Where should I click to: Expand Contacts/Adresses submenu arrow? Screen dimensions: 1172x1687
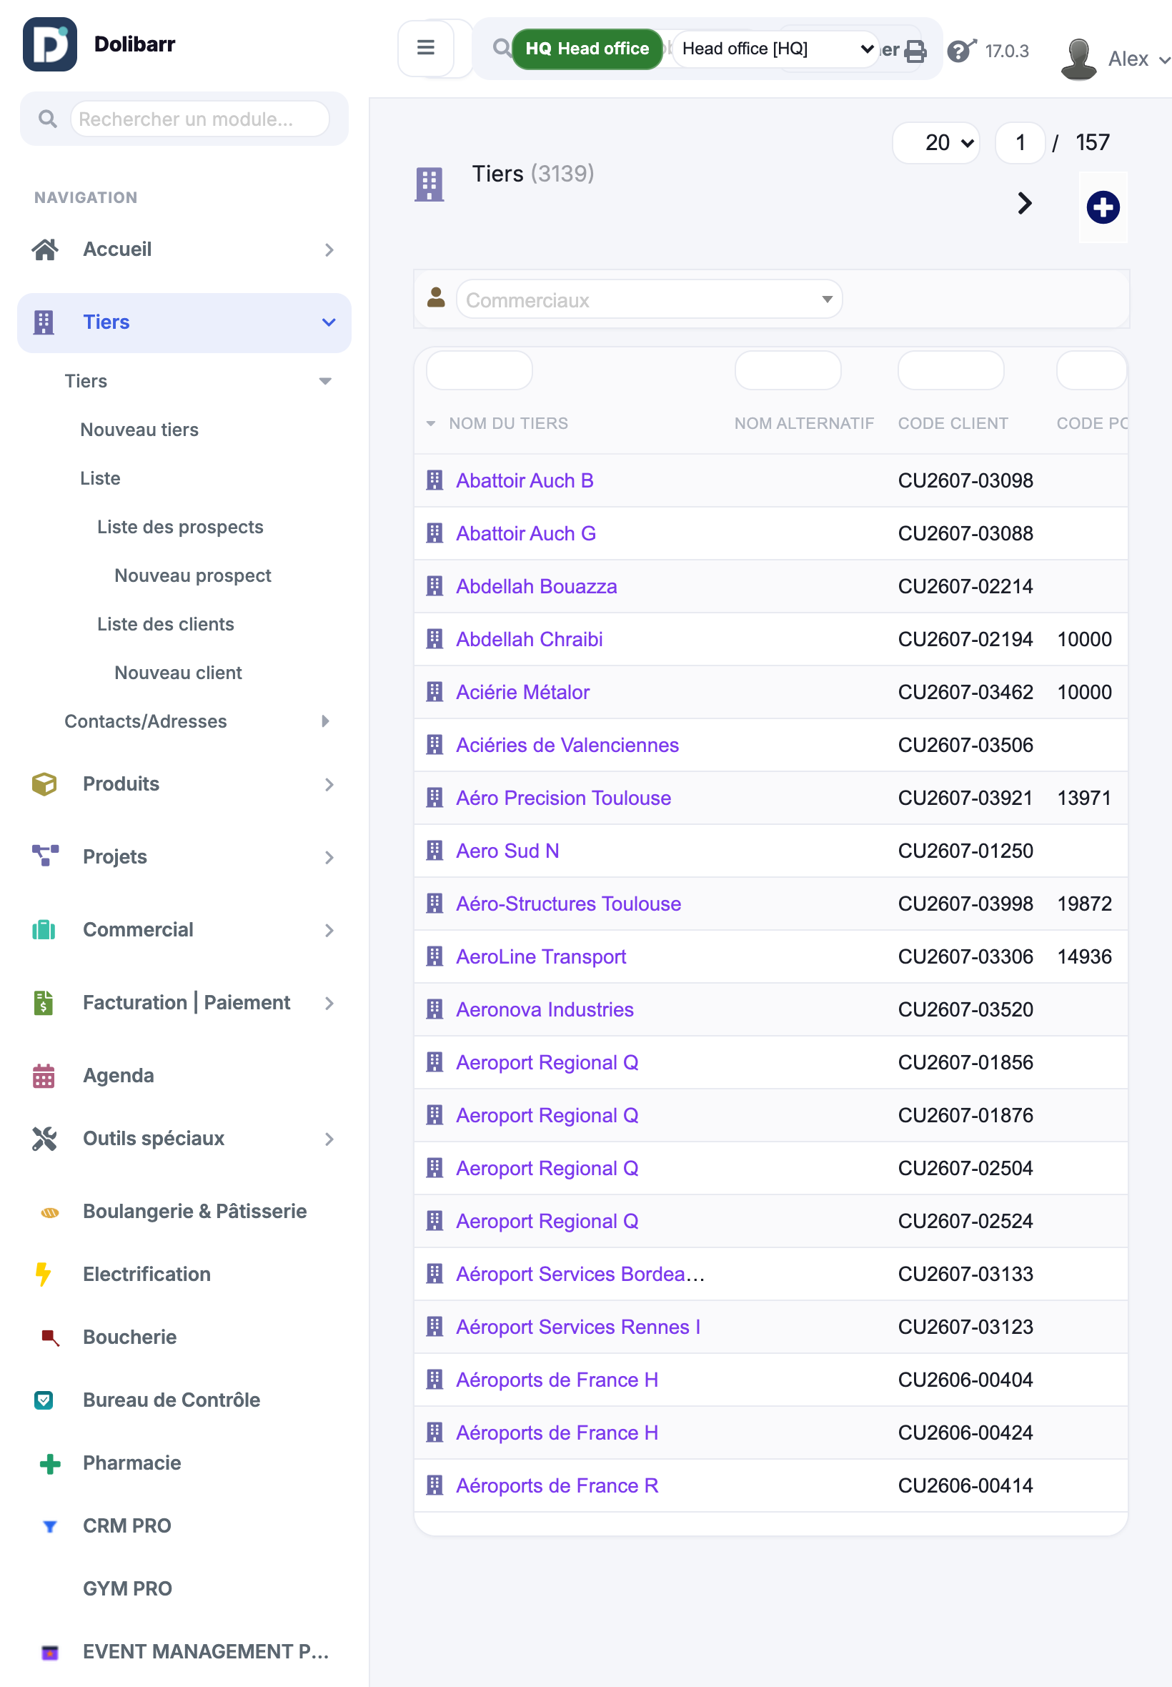coord(325,721)
